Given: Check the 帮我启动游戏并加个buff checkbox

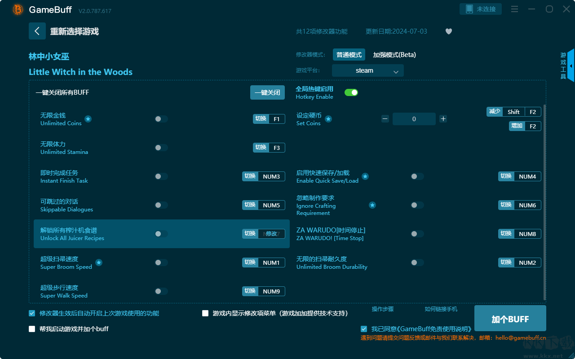Looking at the screenshot, I should coord(32,329).
